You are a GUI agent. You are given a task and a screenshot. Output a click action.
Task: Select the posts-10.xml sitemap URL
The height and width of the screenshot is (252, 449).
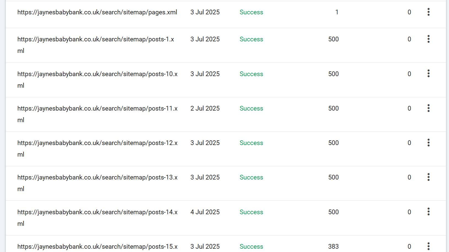point(97,80)
